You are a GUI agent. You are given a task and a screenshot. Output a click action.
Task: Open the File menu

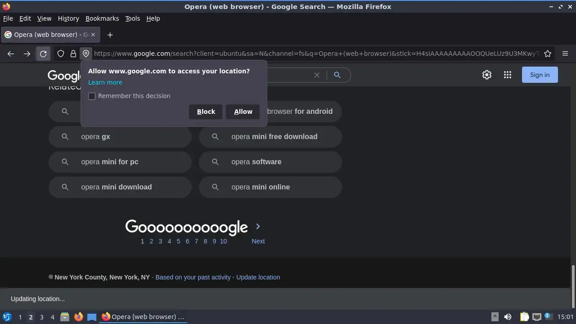(x=8, y=18)
